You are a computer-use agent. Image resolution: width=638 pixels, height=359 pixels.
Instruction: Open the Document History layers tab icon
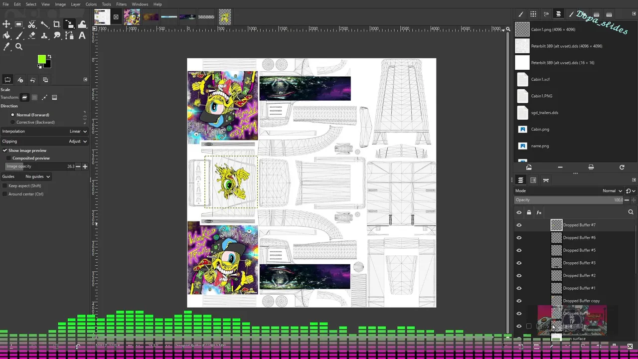point(558,14)
